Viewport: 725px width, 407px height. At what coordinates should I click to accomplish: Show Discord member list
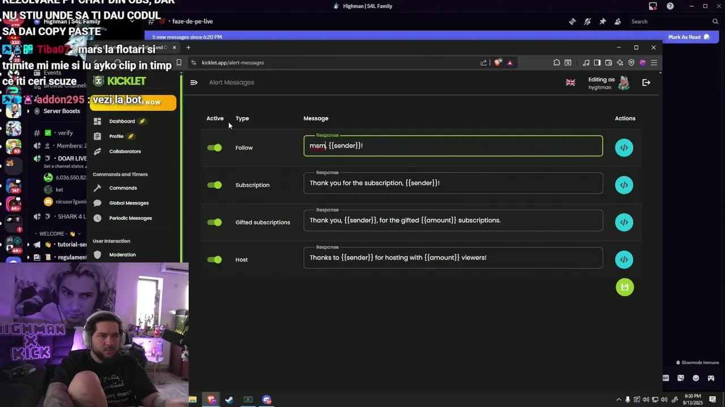tap(617, 21)
